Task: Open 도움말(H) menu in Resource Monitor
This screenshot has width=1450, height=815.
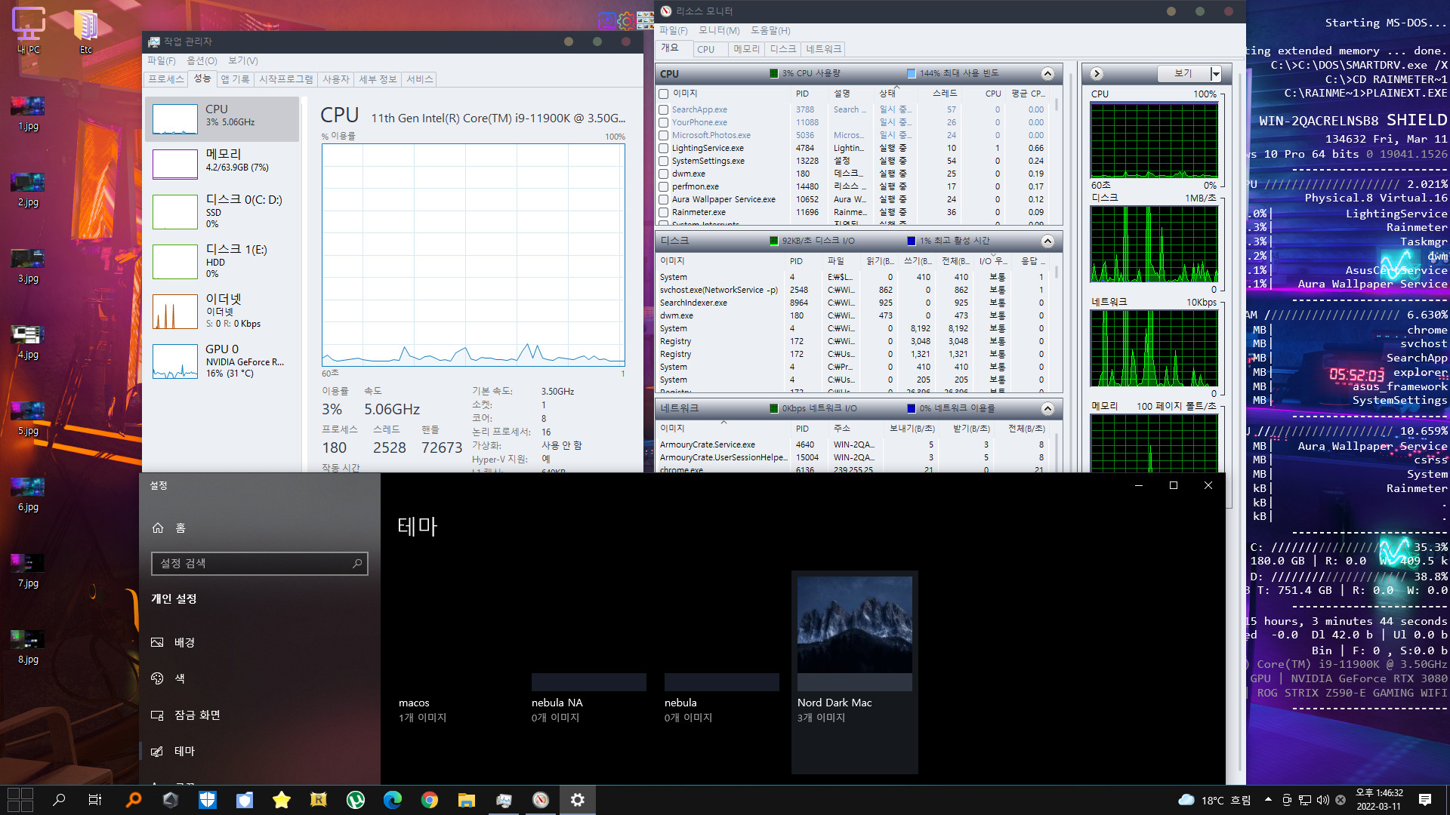Action: (770, 30)
